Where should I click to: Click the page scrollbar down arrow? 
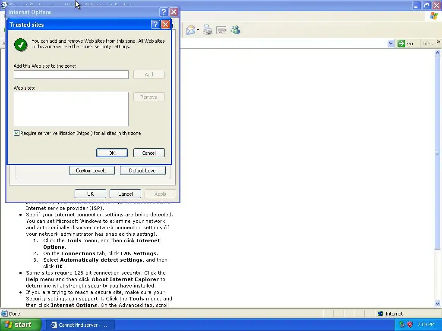[438, 304]
